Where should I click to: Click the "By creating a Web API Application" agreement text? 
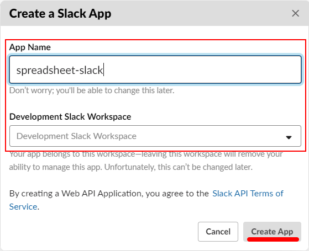point(109,194)
